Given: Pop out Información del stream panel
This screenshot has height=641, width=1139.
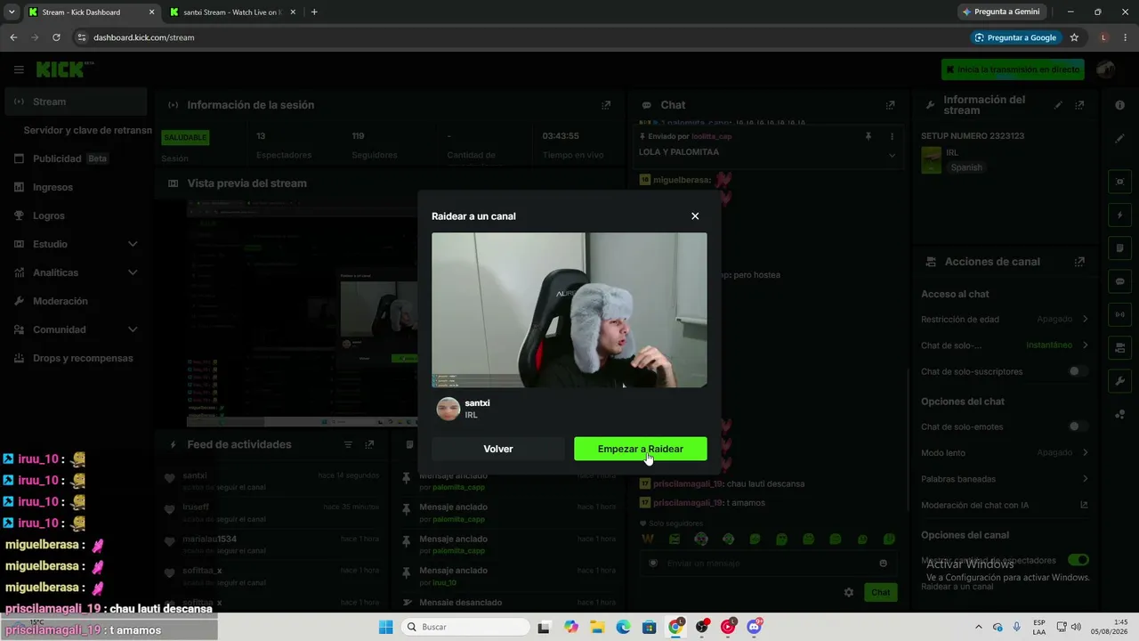Looking at the screenshot, I should [1079, 105].
